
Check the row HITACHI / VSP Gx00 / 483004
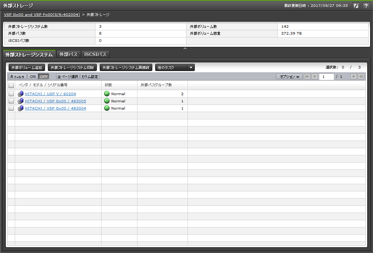pos(11,108)
